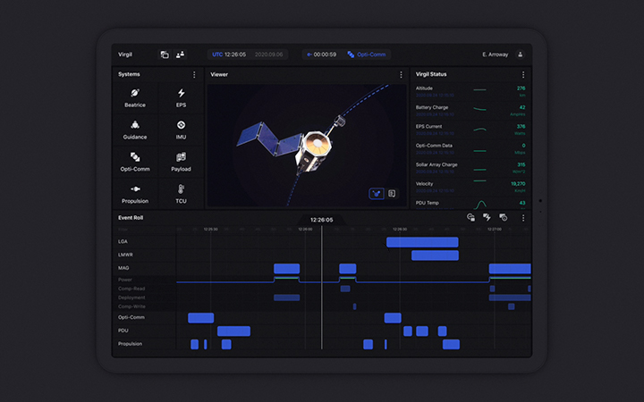Select the Deployment sub-row label
Image resolution: width=644 pixels, height=402 pixels.
pos(131,297)
